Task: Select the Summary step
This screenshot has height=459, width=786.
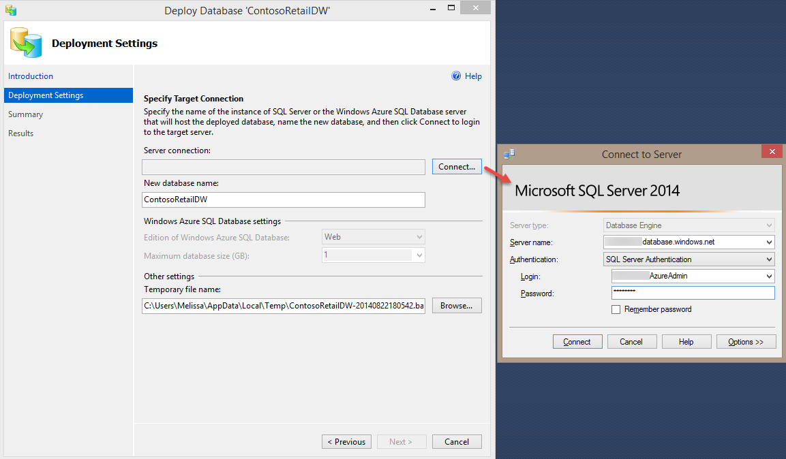Action: click(26, 114)
